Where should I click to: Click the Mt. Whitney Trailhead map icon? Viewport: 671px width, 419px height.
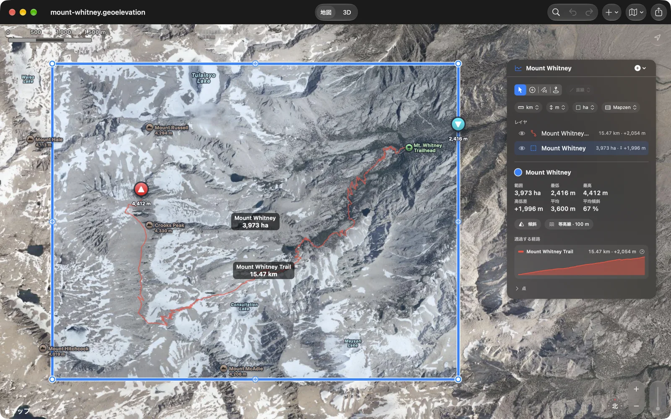[x=409, y=147]
